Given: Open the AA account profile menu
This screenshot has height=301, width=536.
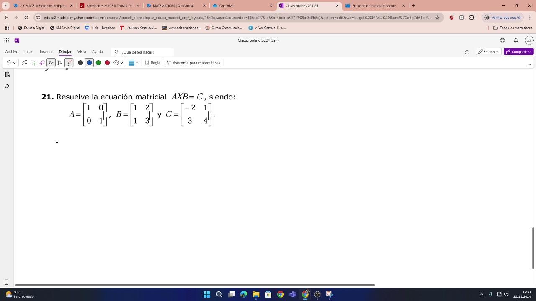Looking at the screenshot, I should pyautogui.click(x=529, y=41).
